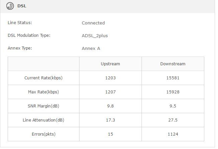Click the DSL Modulation Type label
Screen dimensions: 218x149
29,35
